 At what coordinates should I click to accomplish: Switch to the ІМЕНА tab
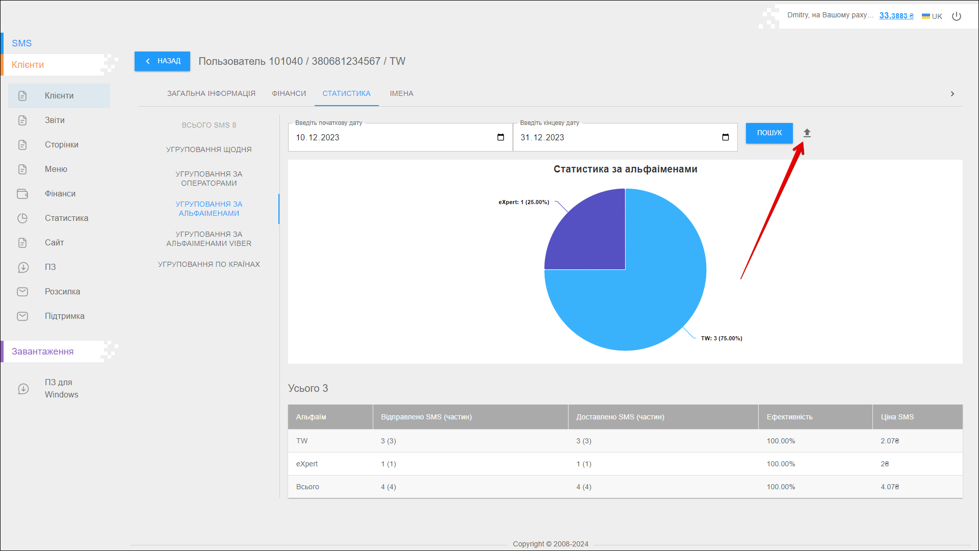(401, 94)
